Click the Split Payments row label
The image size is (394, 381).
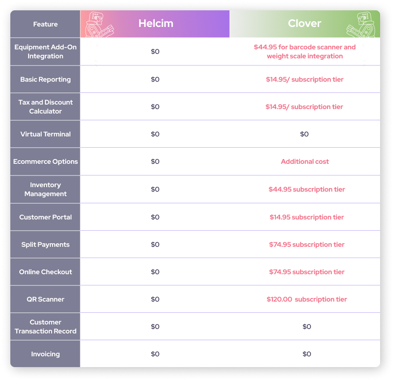point(45,245)
